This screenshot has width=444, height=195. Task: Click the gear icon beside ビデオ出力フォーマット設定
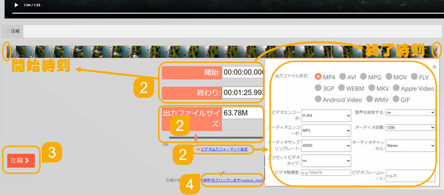pyautogui.click(x=199, y=149)
